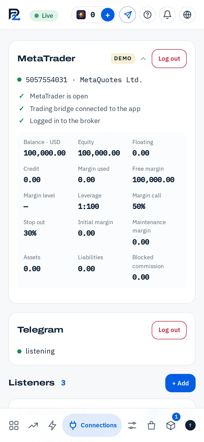
Task: Open notifications bell
Action: coord(167,15)
